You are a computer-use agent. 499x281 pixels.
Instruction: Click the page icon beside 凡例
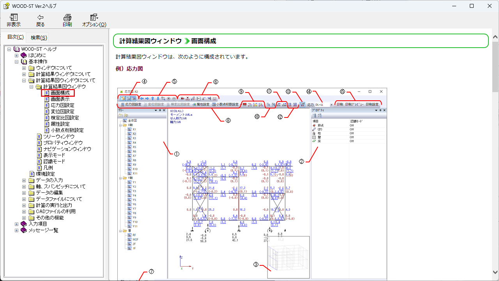click(39, 168)
